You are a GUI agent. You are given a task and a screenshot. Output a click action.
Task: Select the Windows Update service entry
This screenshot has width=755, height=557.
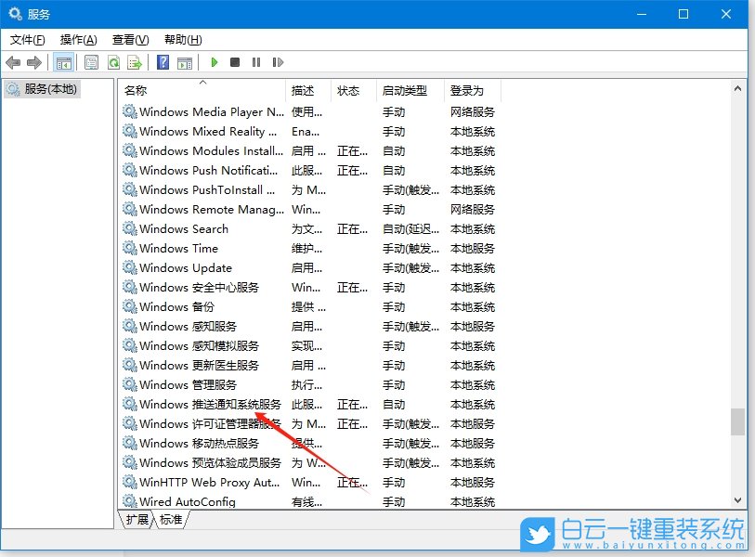click(185, 267)
